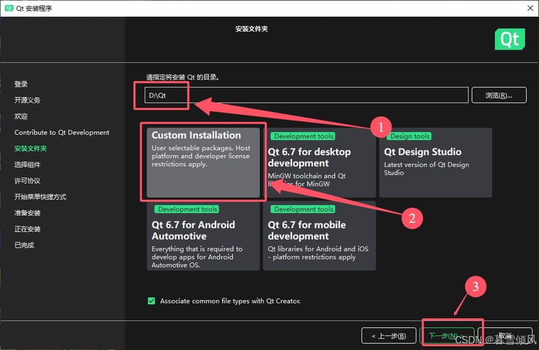Screen dimensions: 539x350
Task: Click the 浏览(R)... browse button
Action: click(x=499, y=95)
